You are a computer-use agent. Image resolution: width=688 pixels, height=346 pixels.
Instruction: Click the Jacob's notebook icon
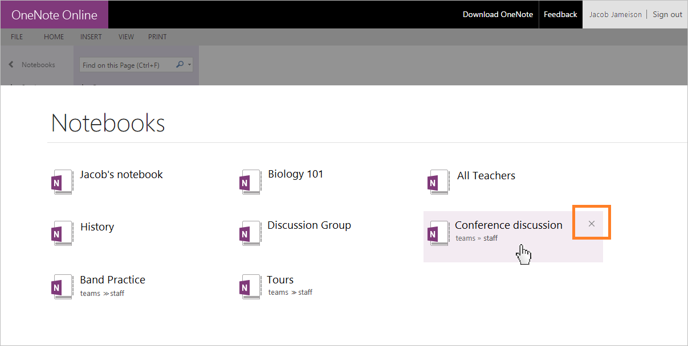tap(63, 182)
